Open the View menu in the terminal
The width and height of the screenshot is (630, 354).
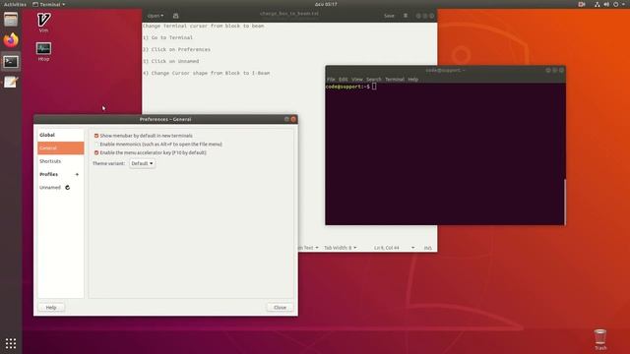pyautogui.click(x=356, y=80)
